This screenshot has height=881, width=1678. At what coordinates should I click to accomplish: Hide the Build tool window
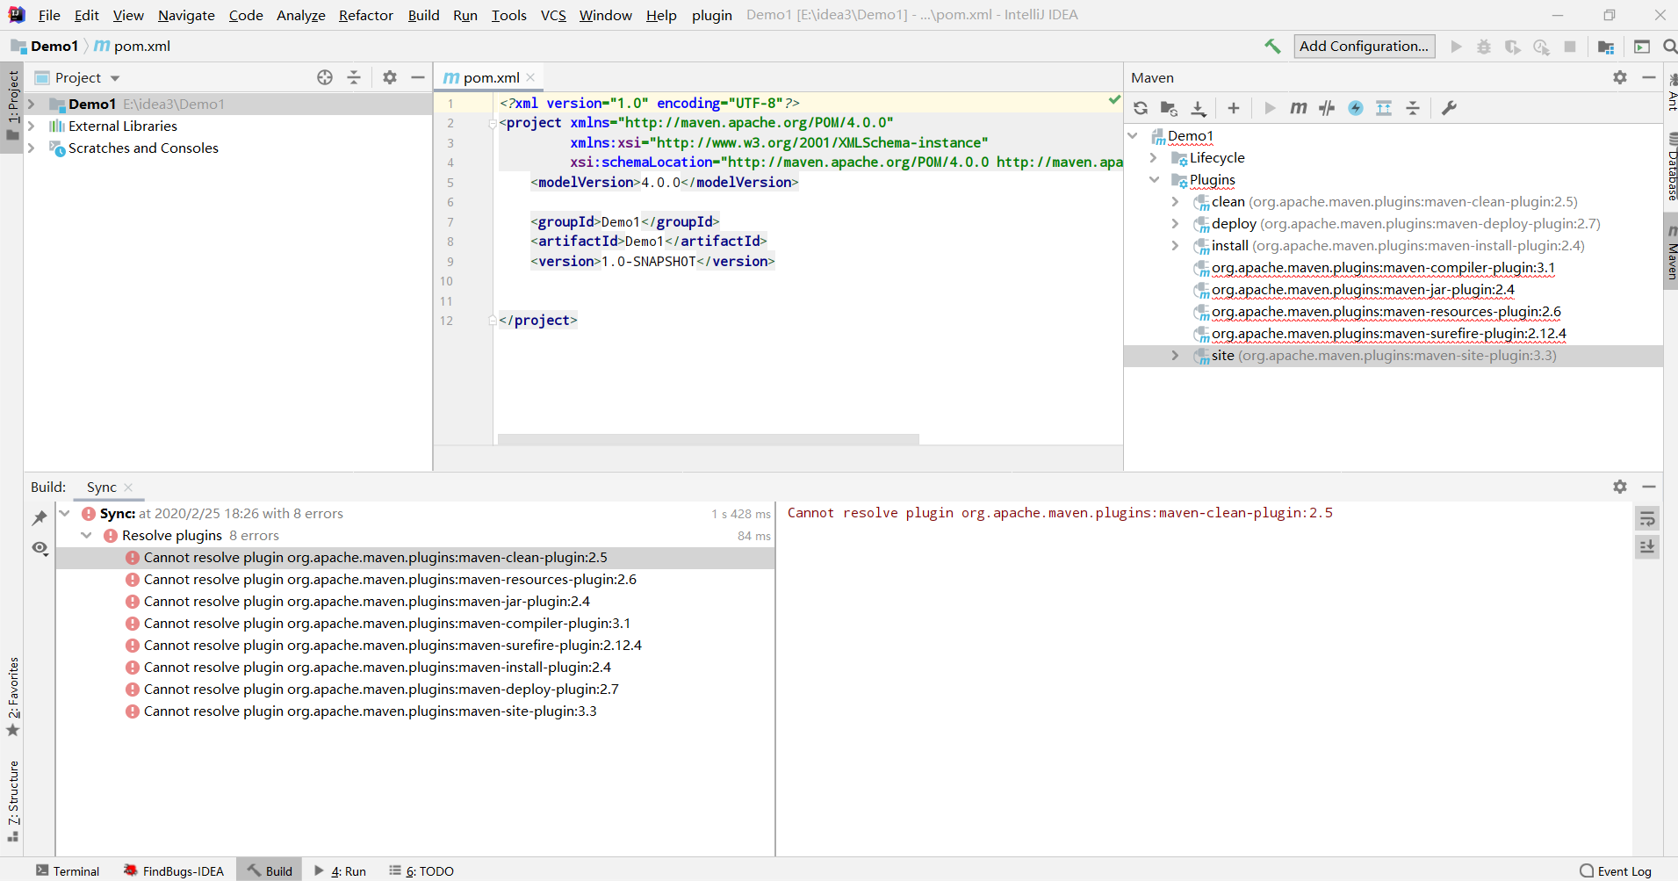point(1649,487)
